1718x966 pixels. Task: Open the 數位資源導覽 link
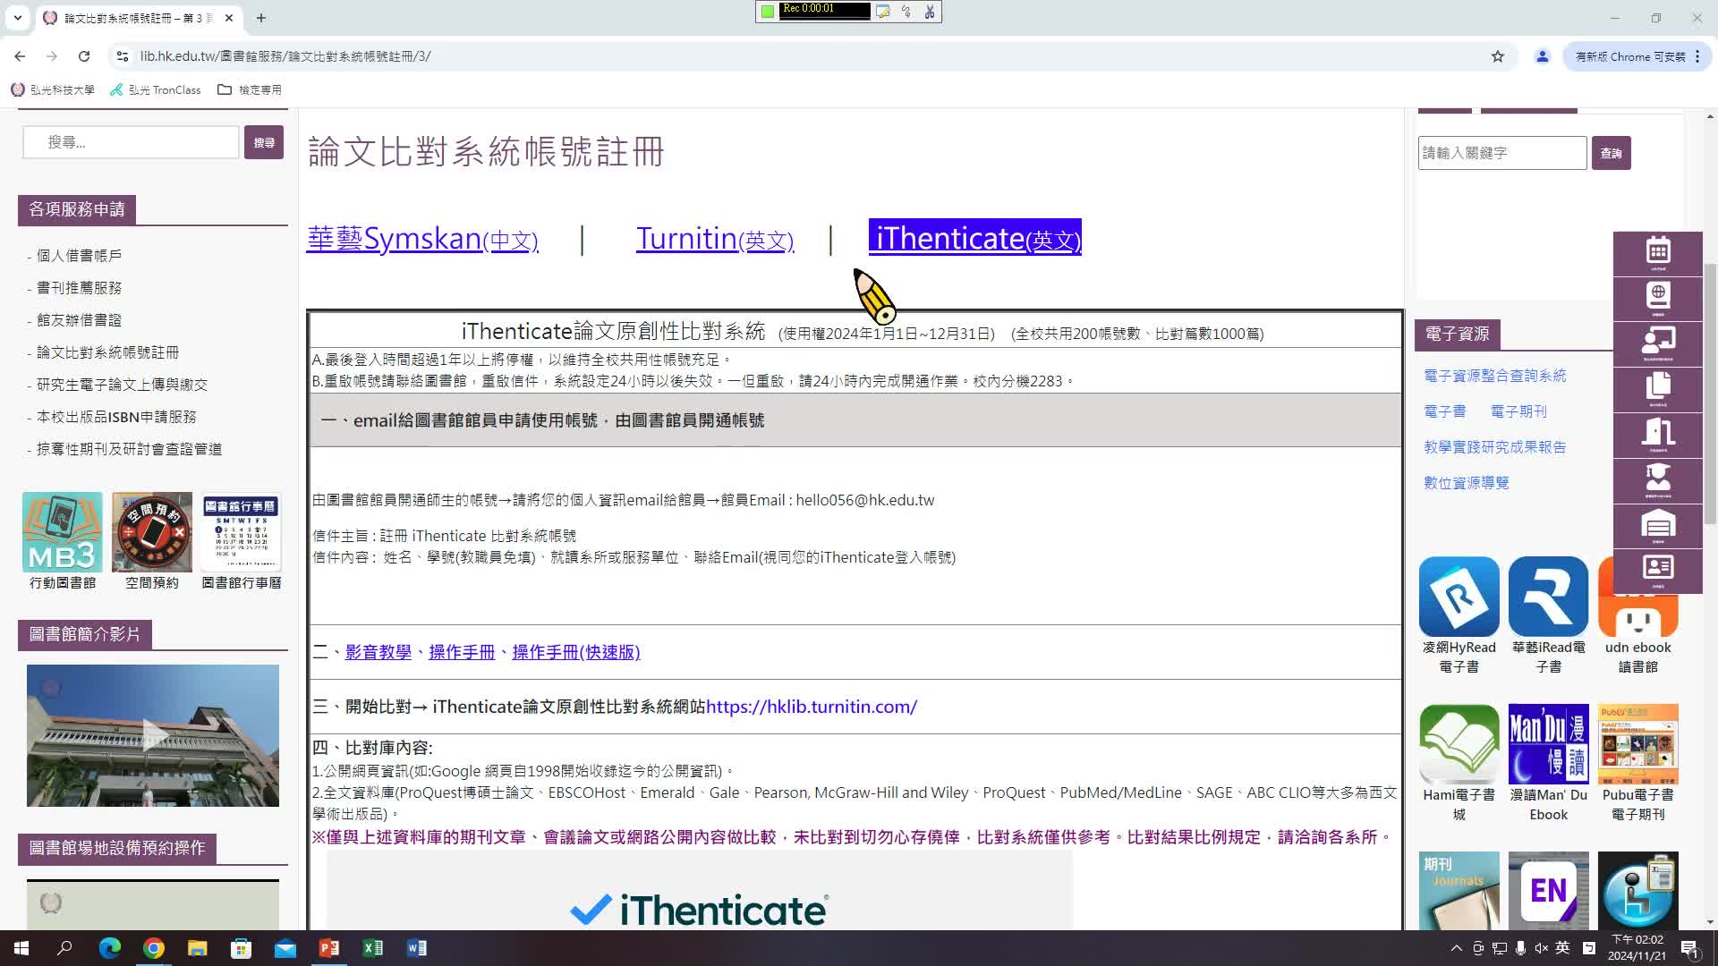1466,483
